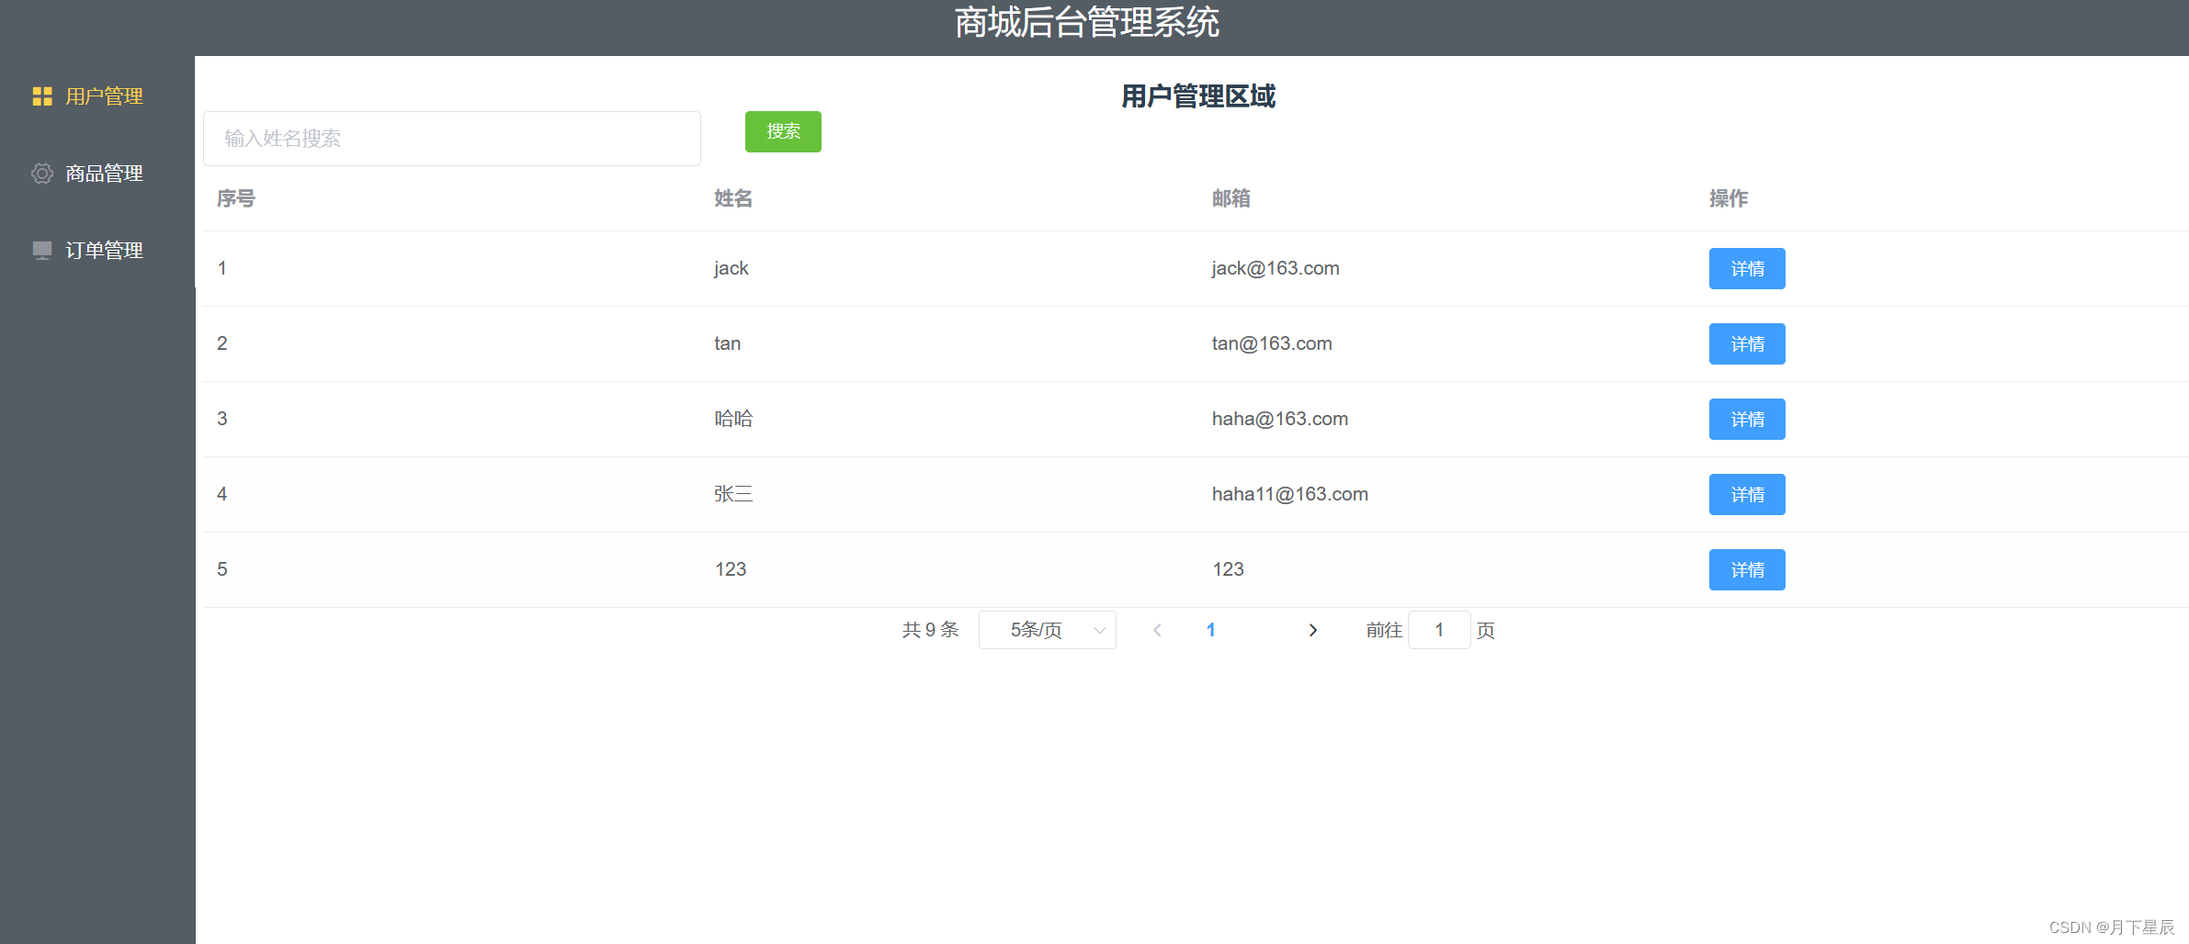Click the previous-page arrow in pagination
Viewport: 2189px width, 944px height.
pos(1157,630)
